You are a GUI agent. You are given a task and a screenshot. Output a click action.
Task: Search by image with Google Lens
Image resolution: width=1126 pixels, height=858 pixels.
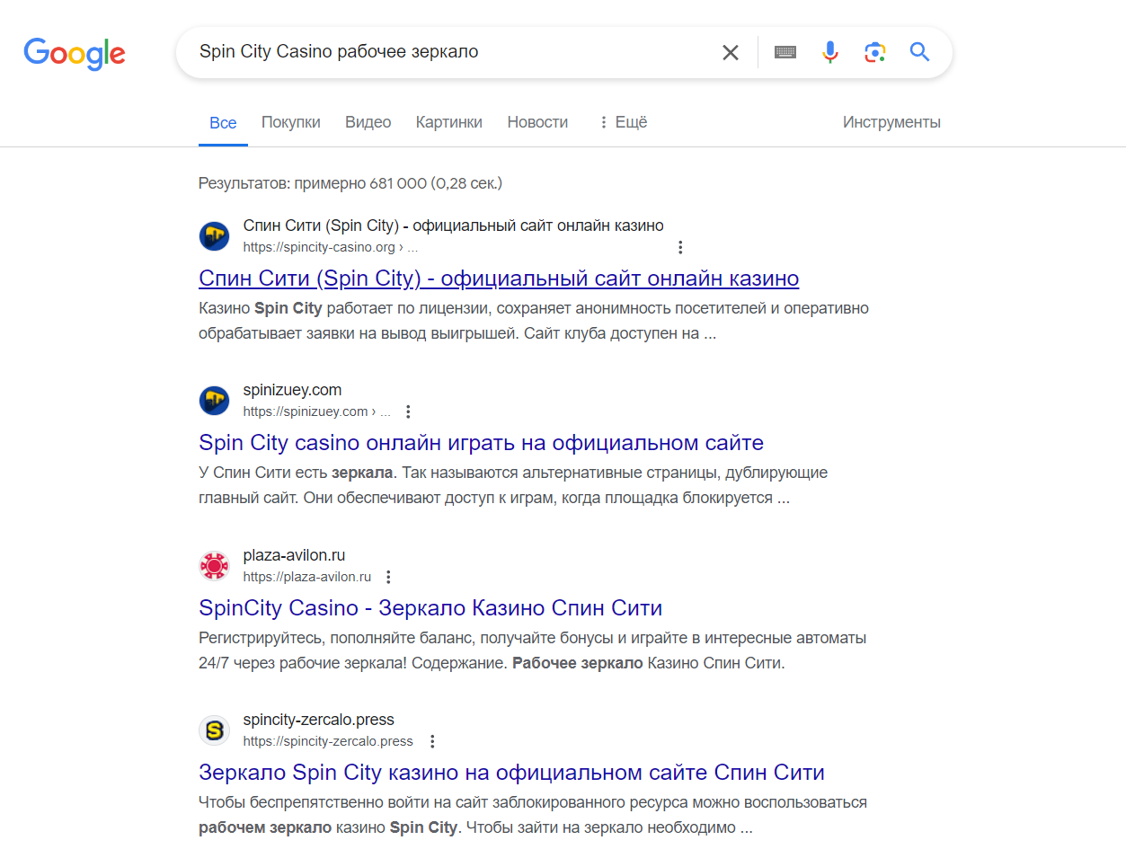[x=875, y=52]
